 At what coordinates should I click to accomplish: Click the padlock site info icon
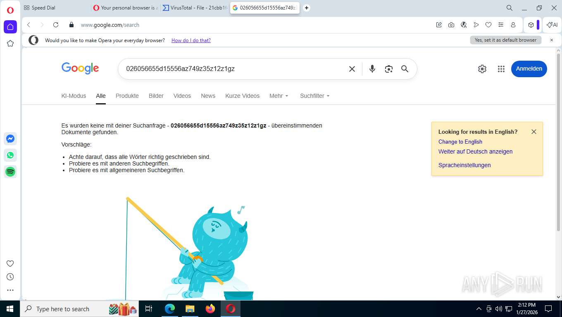pos(71,25)
